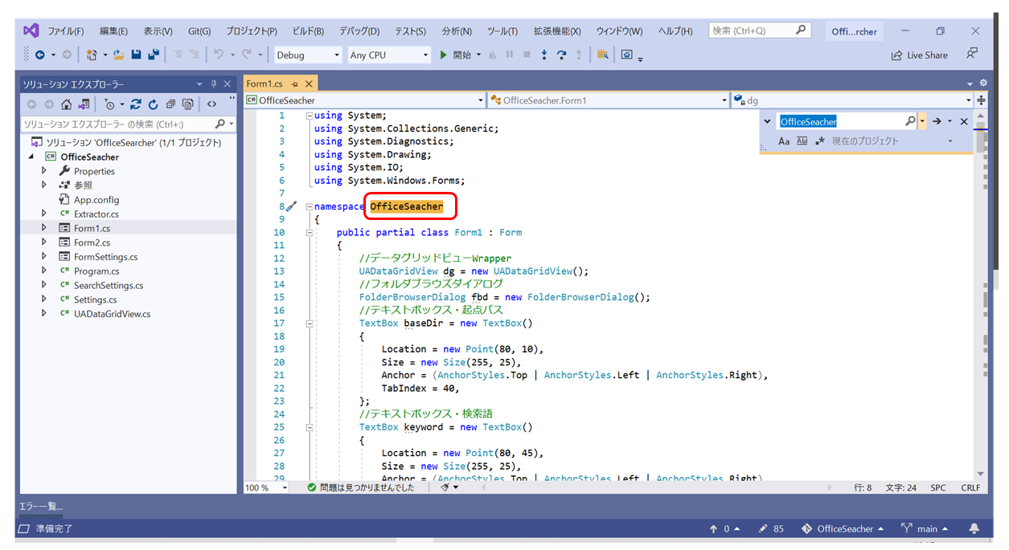Select Program.cs in Solution Explorer
This screenshot has height=550, width=1009.
tap(96, 271)
